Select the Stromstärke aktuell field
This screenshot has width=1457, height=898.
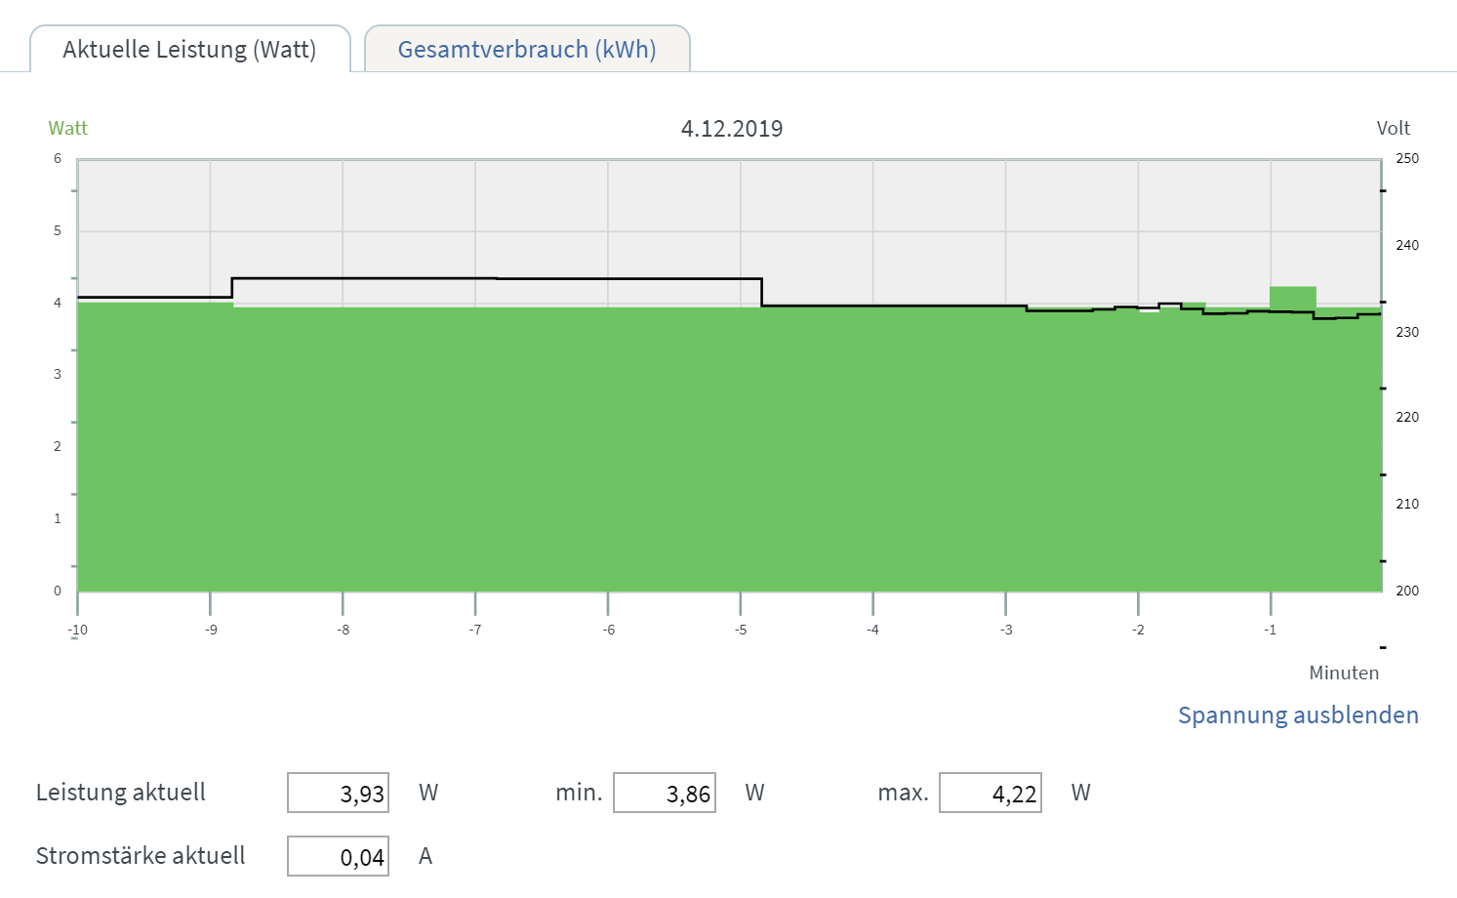(x=338, y=856)
